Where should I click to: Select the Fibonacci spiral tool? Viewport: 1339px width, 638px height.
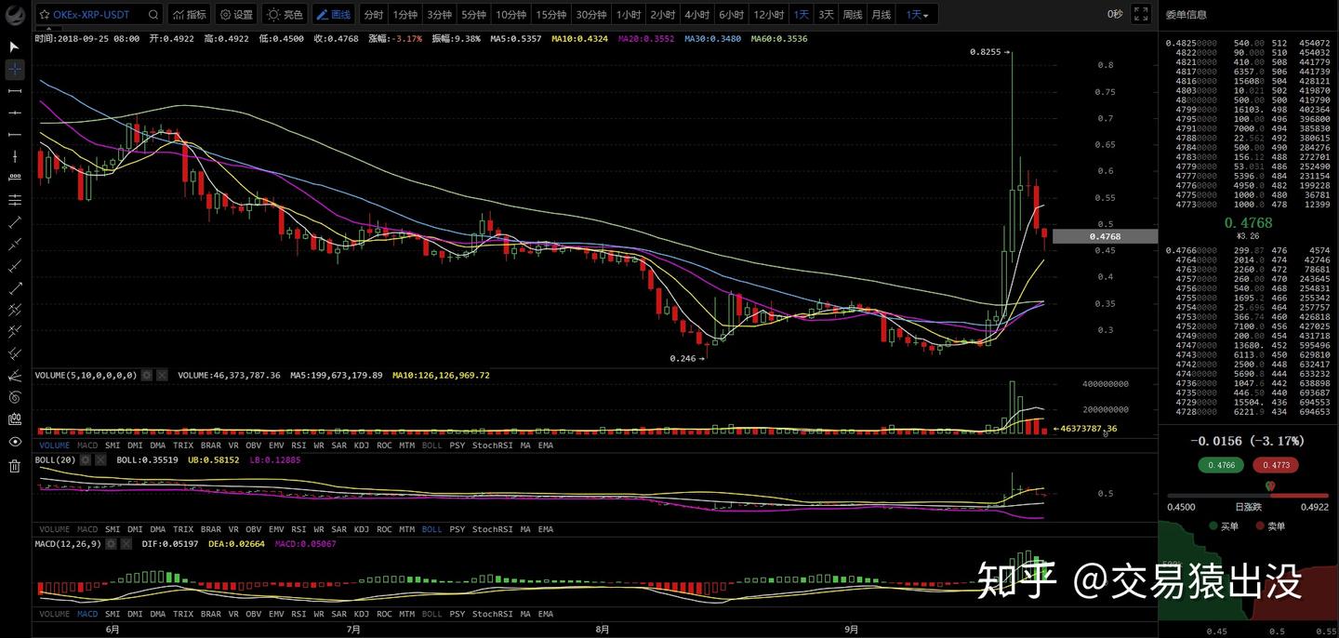[x=14, y=397]
